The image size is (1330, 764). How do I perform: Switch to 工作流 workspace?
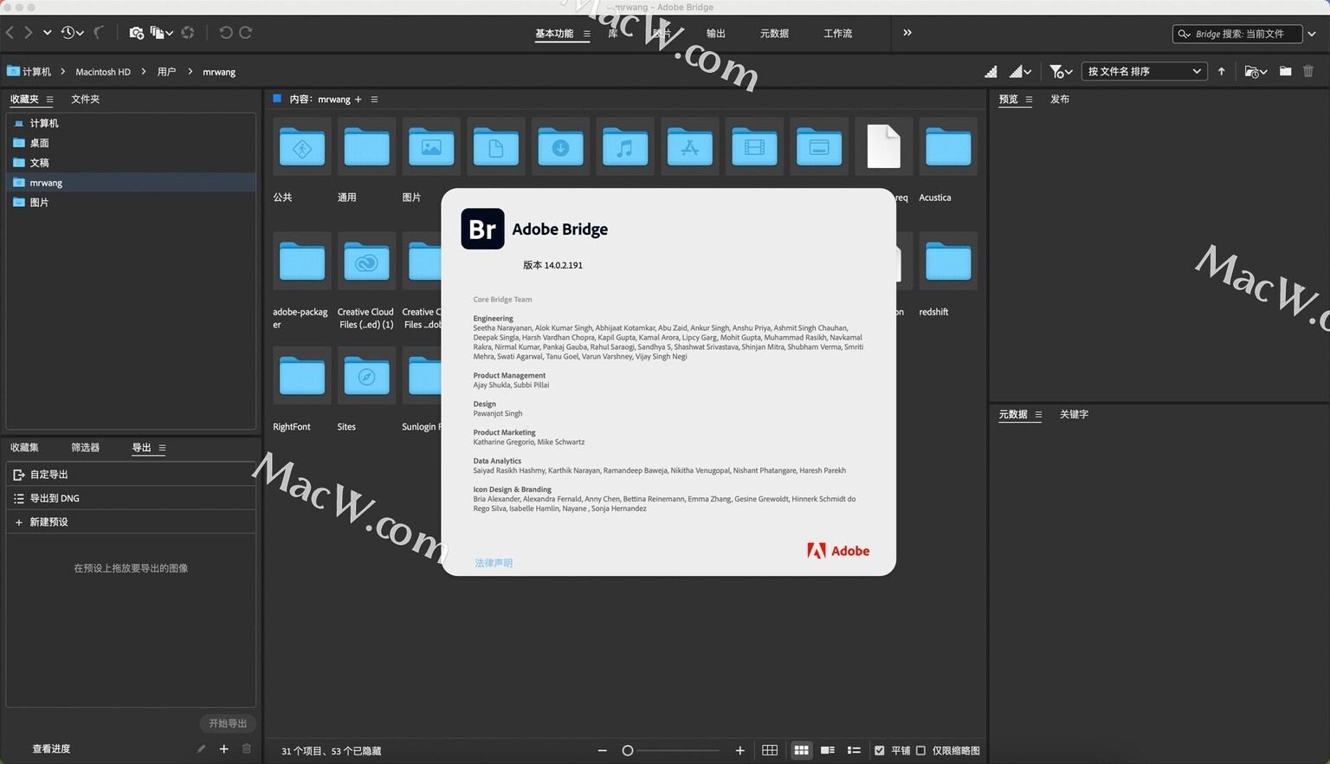[x=837, y=34]
